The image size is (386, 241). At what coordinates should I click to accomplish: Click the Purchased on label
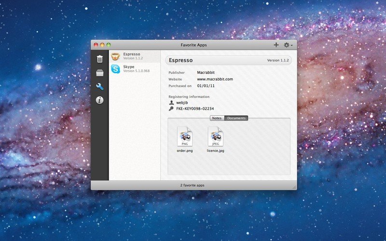(x=180, y=86)
